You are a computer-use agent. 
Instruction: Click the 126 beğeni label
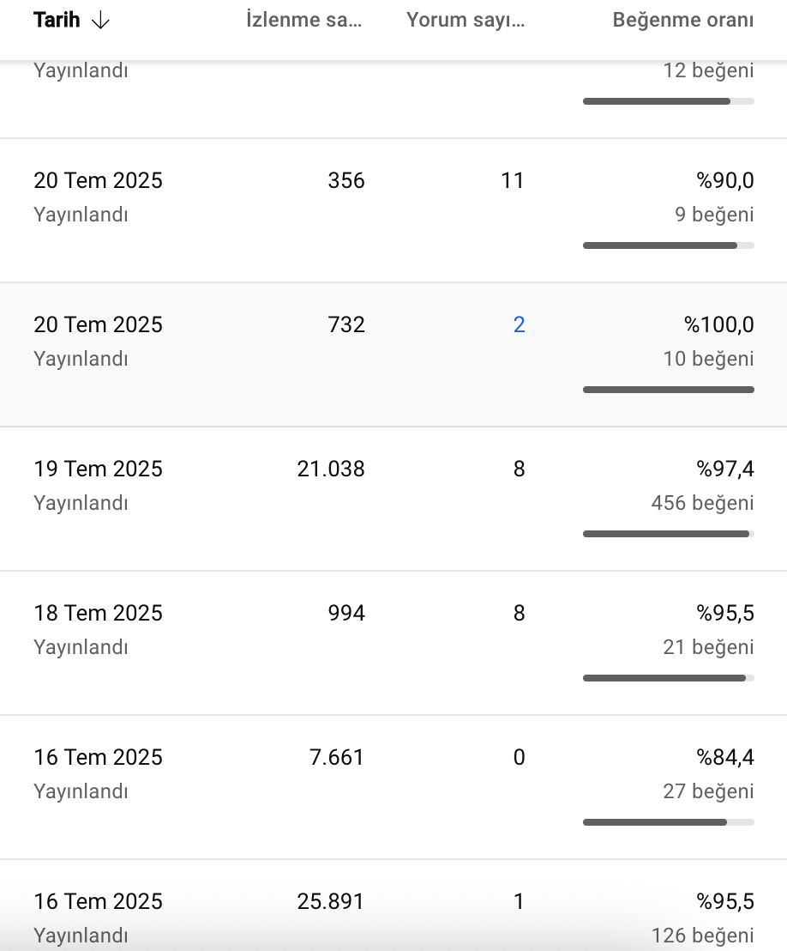[x=702, y=936]
